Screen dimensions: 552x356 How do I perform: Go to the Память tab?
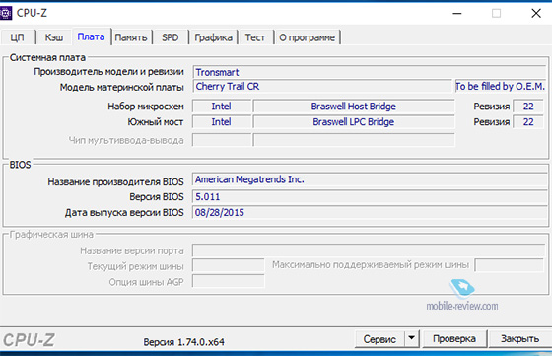(x=131, y=37)
